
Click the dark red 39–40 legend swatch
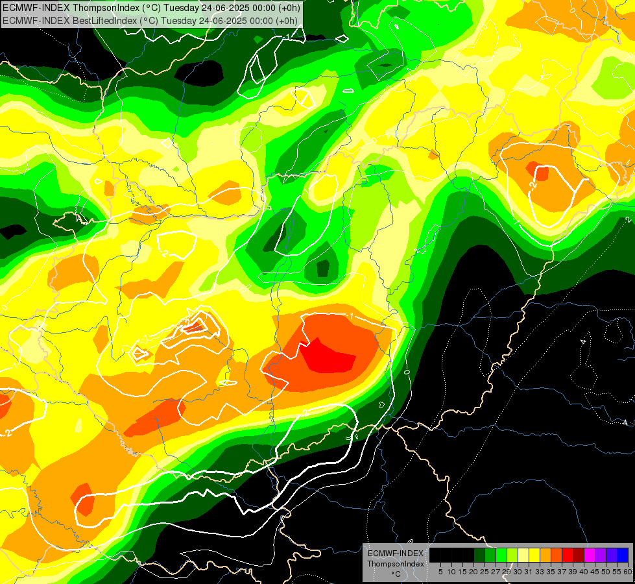coord(579,555)
